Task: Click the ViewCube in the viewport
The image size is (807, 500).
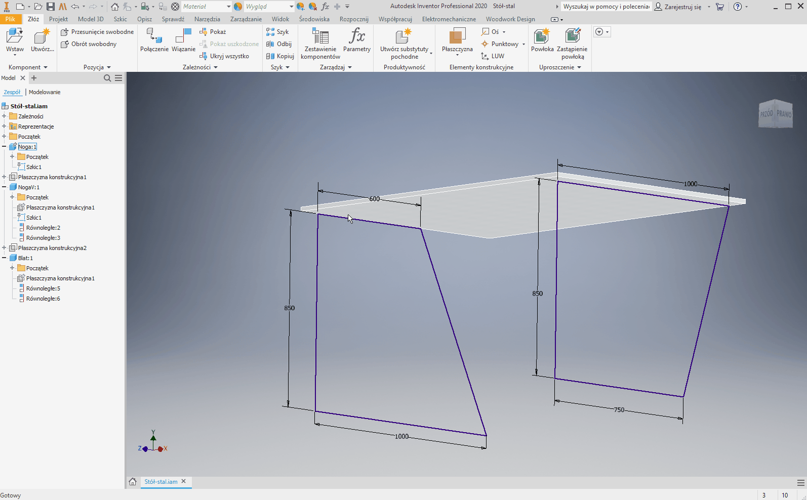Action: [x=775, y=114]
